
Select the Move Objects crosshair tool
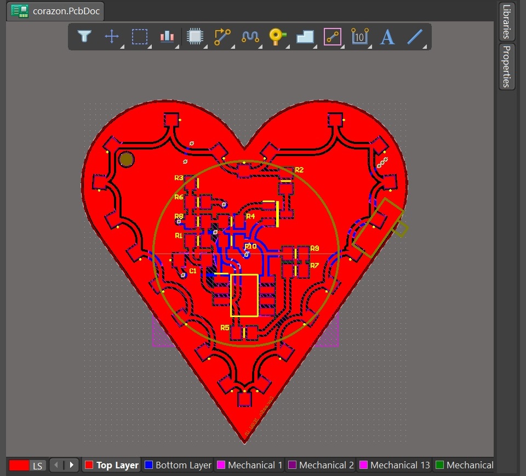pyautogui.click(x=112, y=37)
